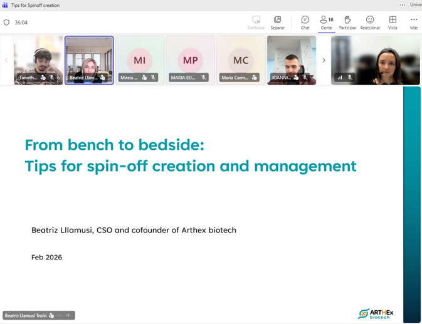Click the Separar pop-out icon

[277, 22]
